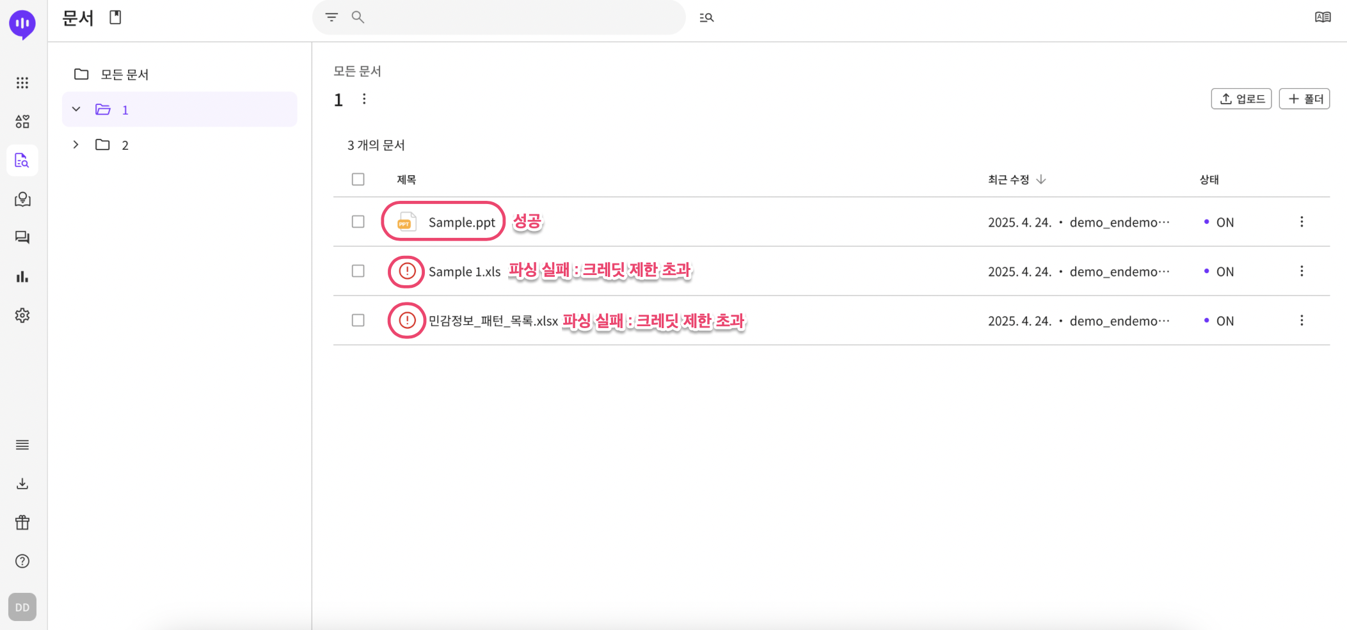
Task: Open the apps grid icon in sidebar
Action: tap(22, 83)
